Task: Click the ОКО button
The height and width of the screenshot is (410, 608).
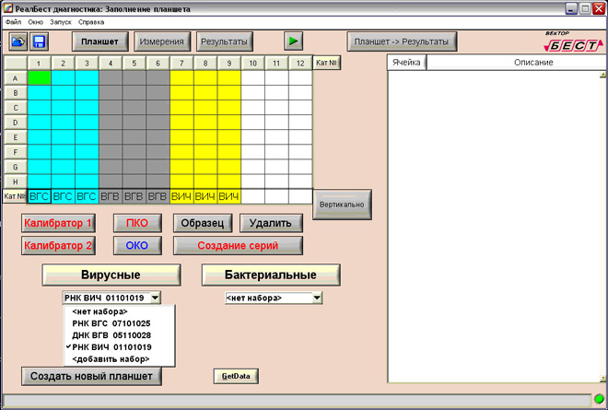Action: (137, 245)
